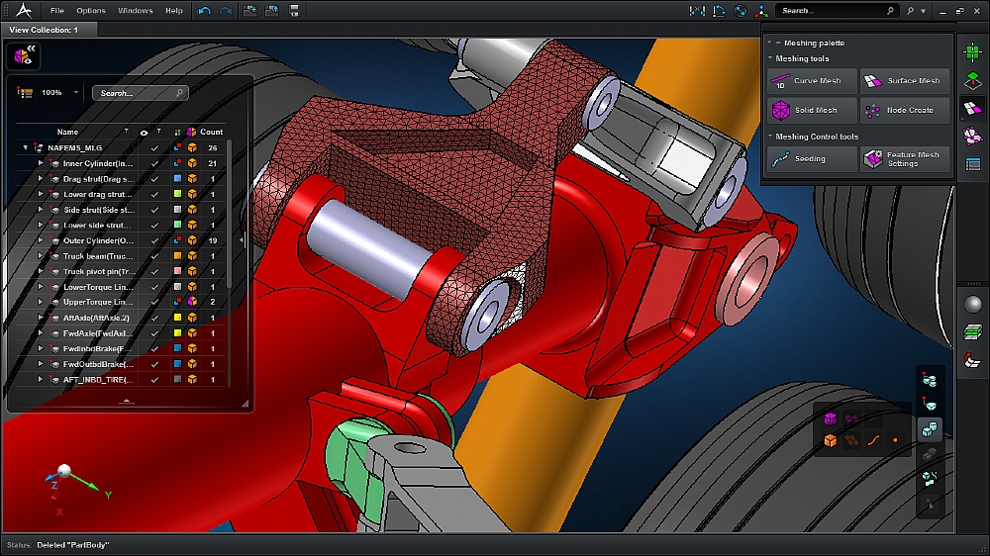Toggle visibility check for NAFEMS_MLG
990x556 pixels.
154,148
